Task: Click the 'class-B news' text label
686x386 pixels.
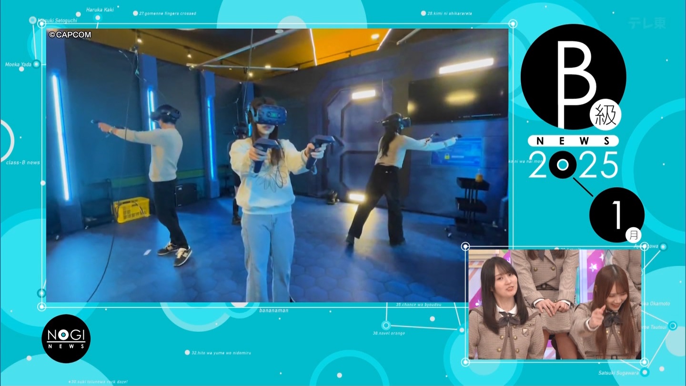Action: pos(23,163)
